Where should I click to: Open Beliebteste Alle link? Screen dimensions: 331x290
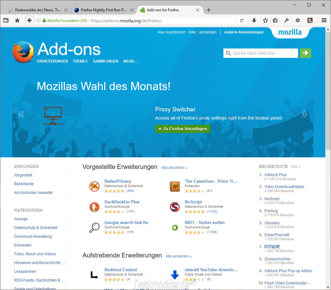tap(296, 167)
